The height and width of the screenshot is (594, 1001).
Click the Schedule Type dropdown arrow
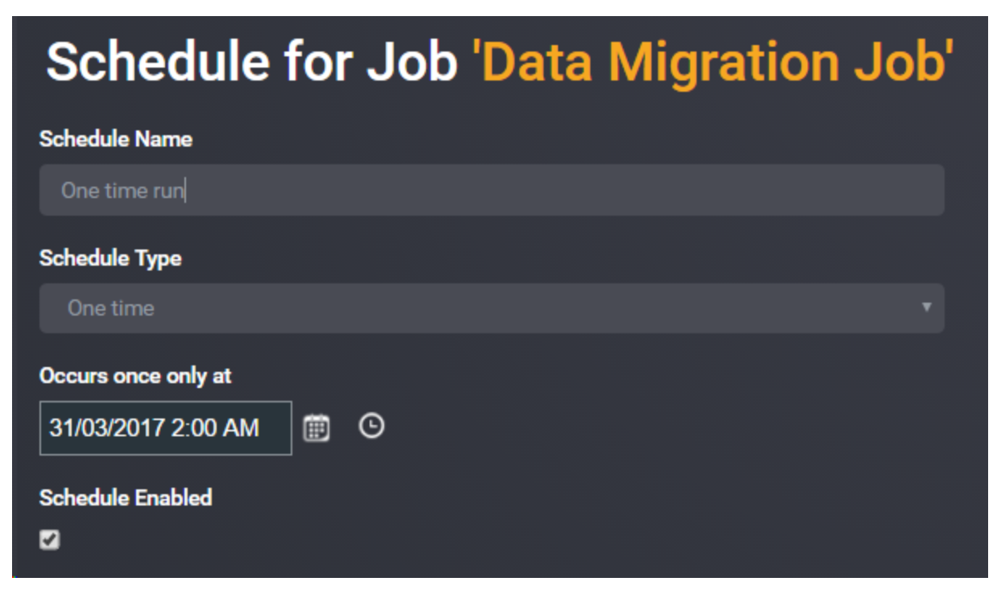(x=926, y=307)
